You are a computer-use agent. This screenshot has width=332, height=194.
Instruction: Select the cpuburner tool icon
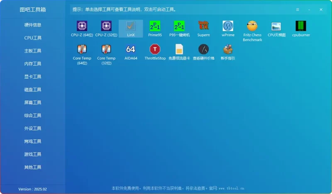[301, 26]
